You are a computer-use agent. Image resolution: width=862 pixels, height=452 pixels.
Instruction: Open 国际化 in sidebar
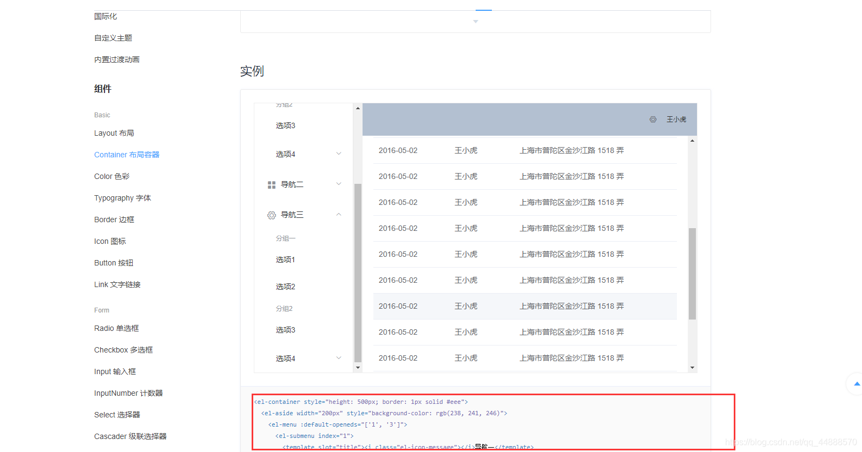(x=106, y=16)
